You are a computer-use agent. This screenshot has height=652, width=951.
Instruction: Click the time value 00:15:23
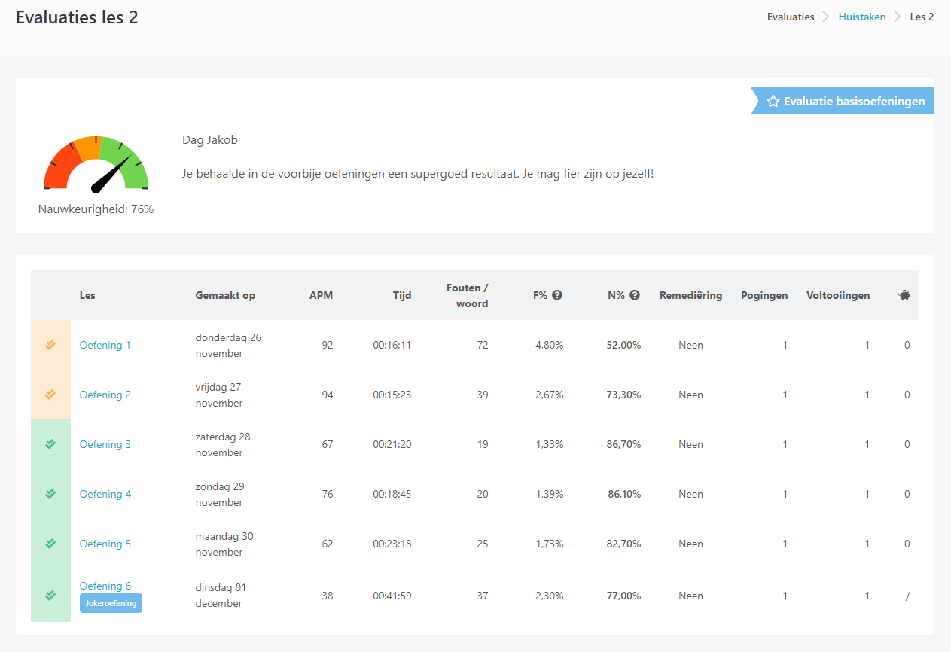point(392,395)
